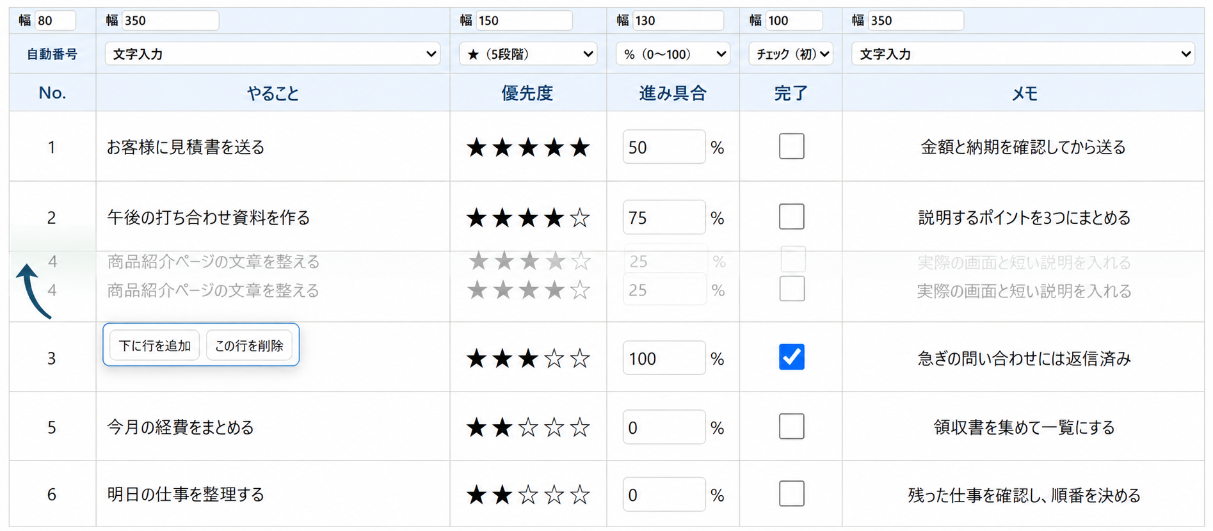Set third star in お客様に見積書を送る row
The height and width of the screenshot is (531, 1213).
tap(528, 148)
